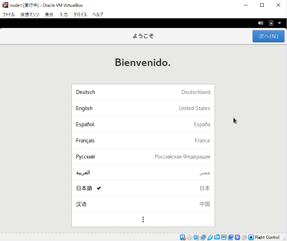
Task: Close the node1 VirtualBox window
Action: [278, 5]
